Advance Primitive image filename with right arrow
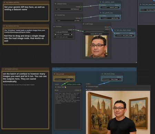This screenshot has height=134, width=155. tap(72, 32)
